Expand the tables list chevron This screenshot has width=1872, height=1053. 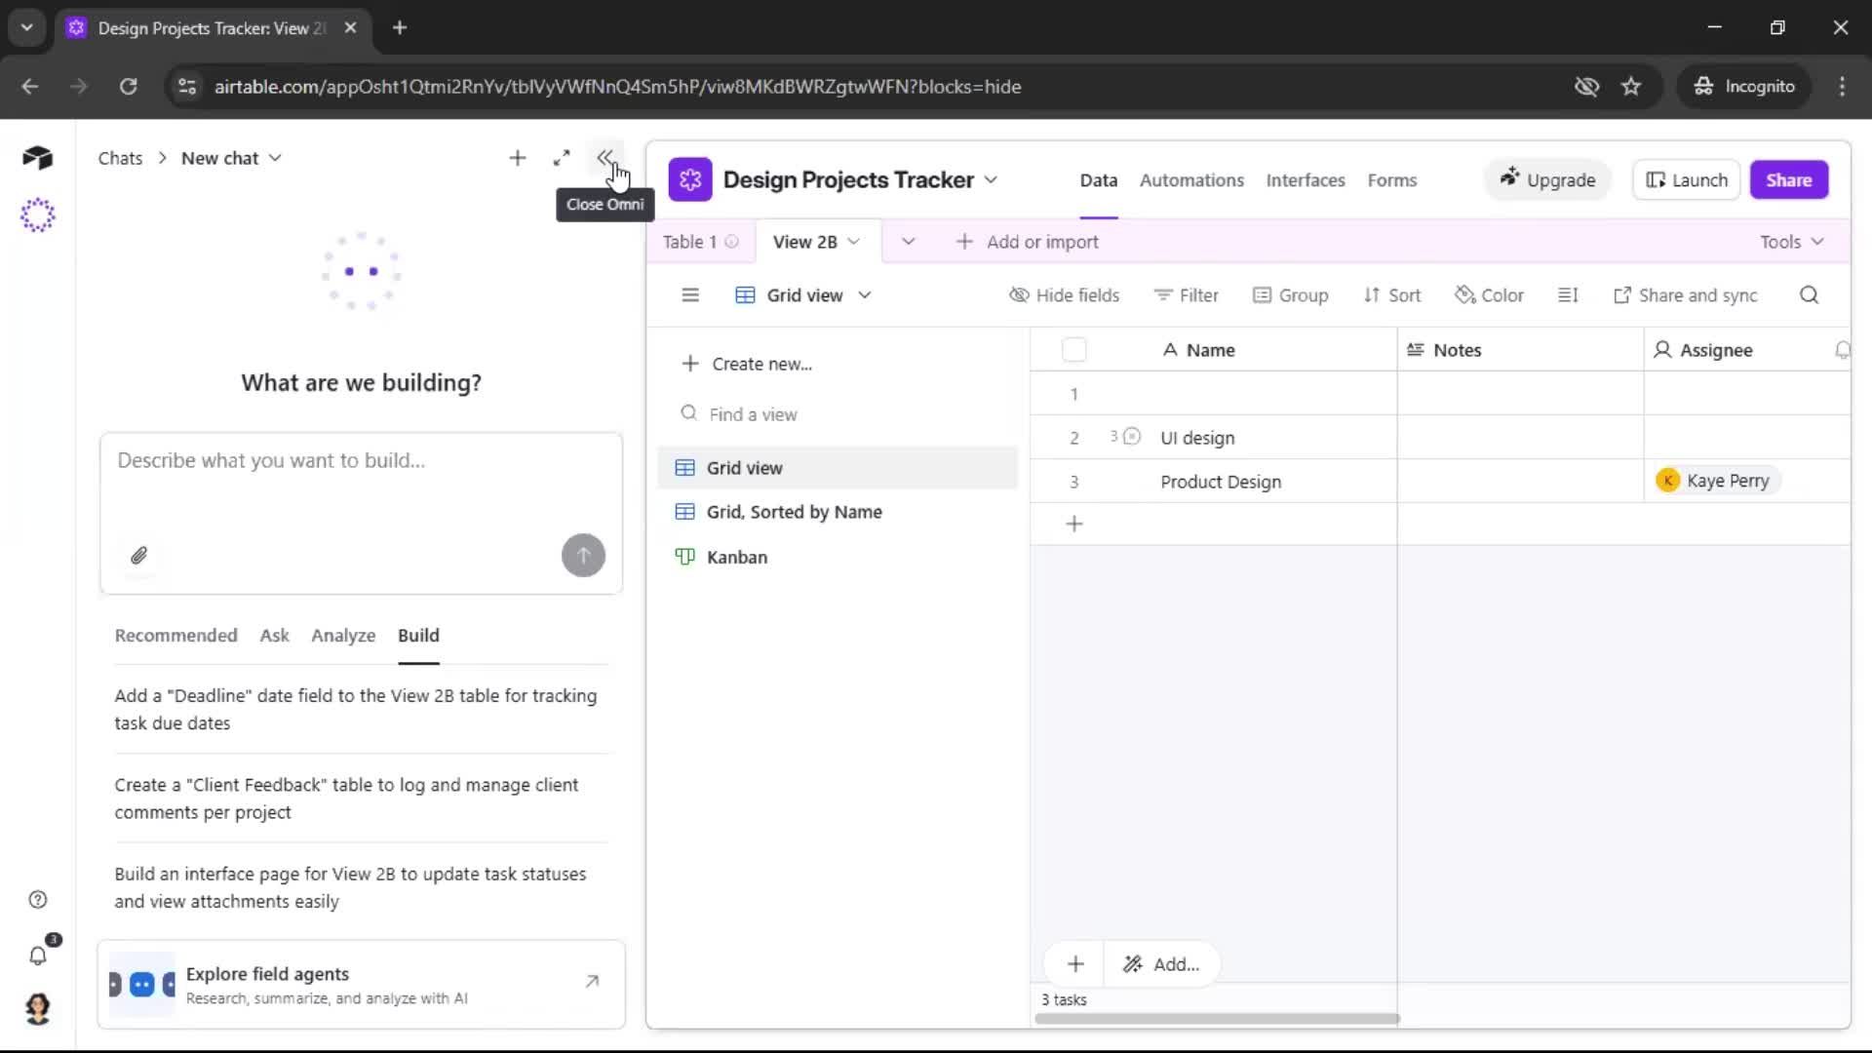908,242
